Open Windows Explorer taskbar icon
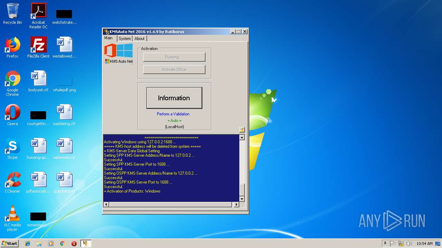 (x=39, y=244)
